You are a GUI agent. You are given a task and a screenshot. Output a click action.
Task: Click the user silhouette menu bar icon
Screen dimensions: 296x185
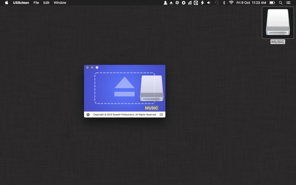165,3
